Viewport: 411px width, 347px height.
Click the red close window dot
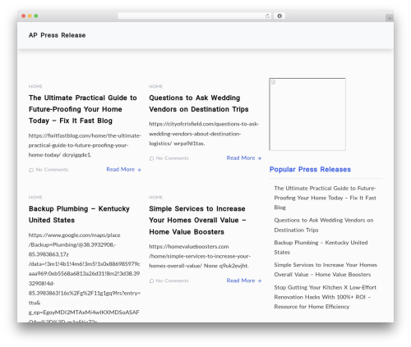pyautogui.click(x=24, y=16)
